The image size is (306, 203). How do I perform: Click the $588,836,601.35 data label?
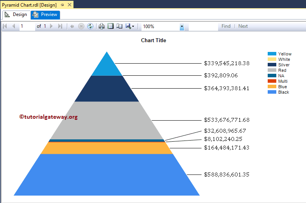coord(227,175)
